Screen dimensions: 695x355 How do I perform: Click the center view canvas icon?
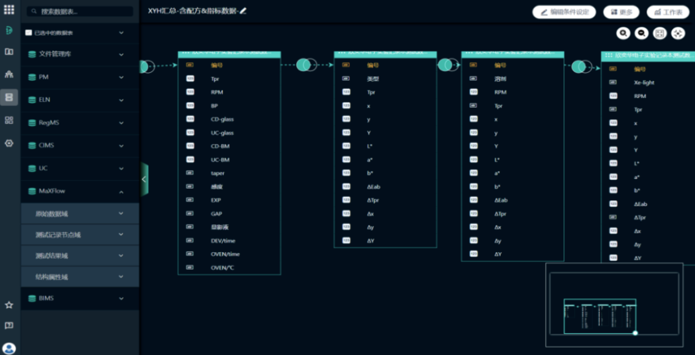678,34
